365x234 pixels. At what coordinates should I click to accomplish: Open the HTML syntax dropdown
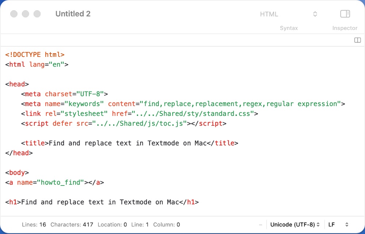(x=288, y=14)
